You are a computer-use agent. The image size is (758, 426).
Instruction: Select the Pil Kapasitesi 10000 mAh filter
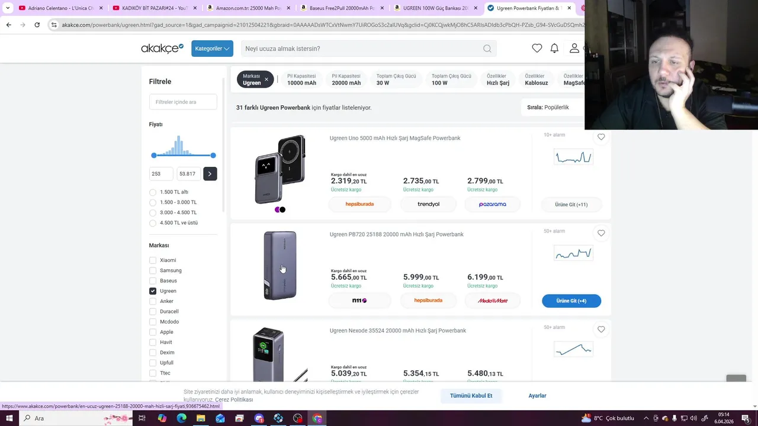(x=301, y=79)
